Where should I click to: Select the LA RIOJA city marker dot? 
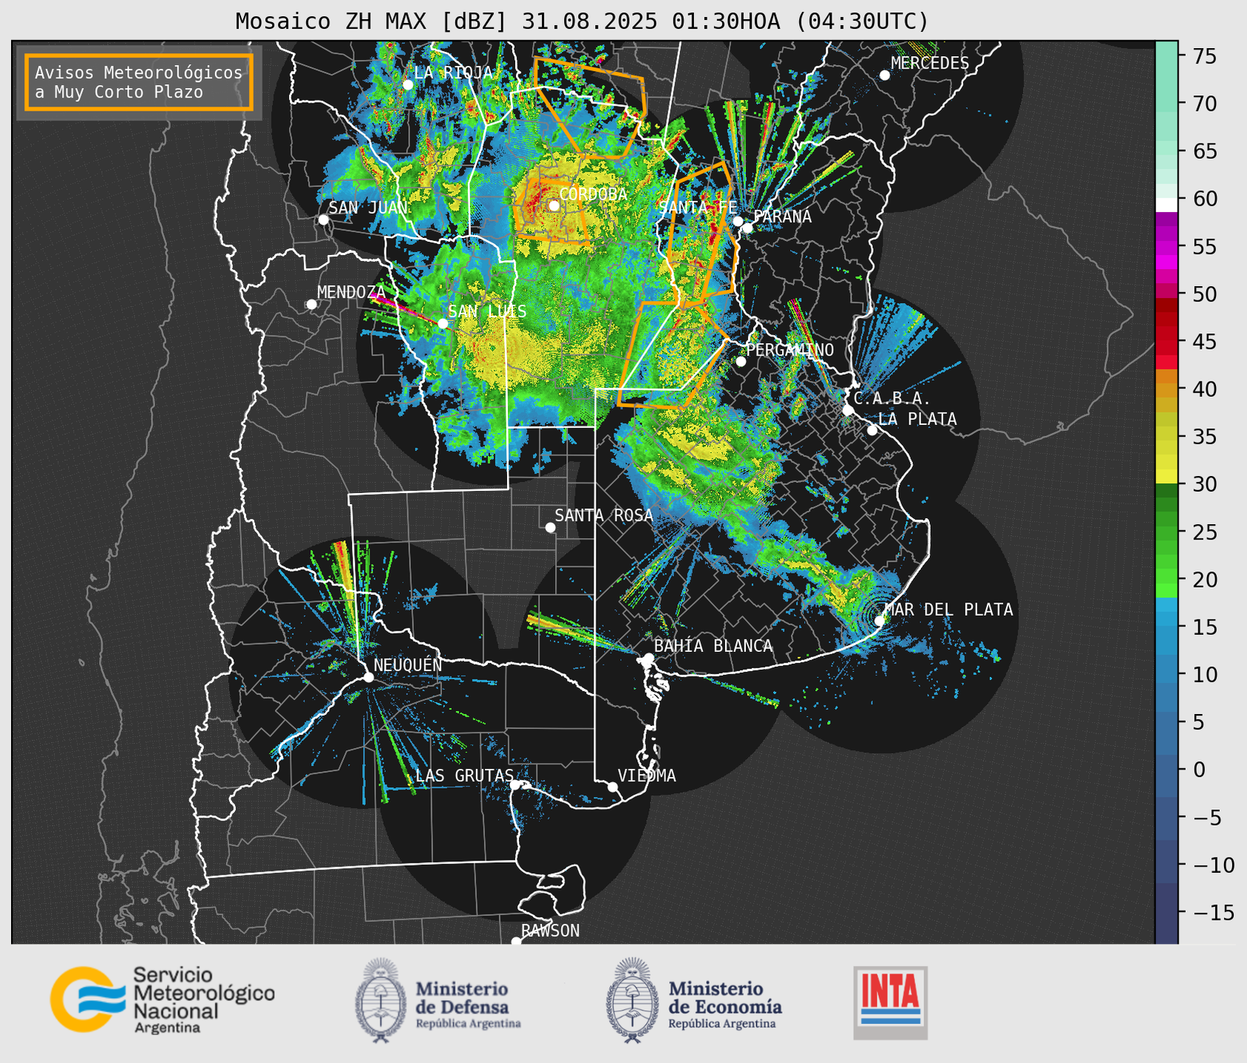(x=408, y=85)
